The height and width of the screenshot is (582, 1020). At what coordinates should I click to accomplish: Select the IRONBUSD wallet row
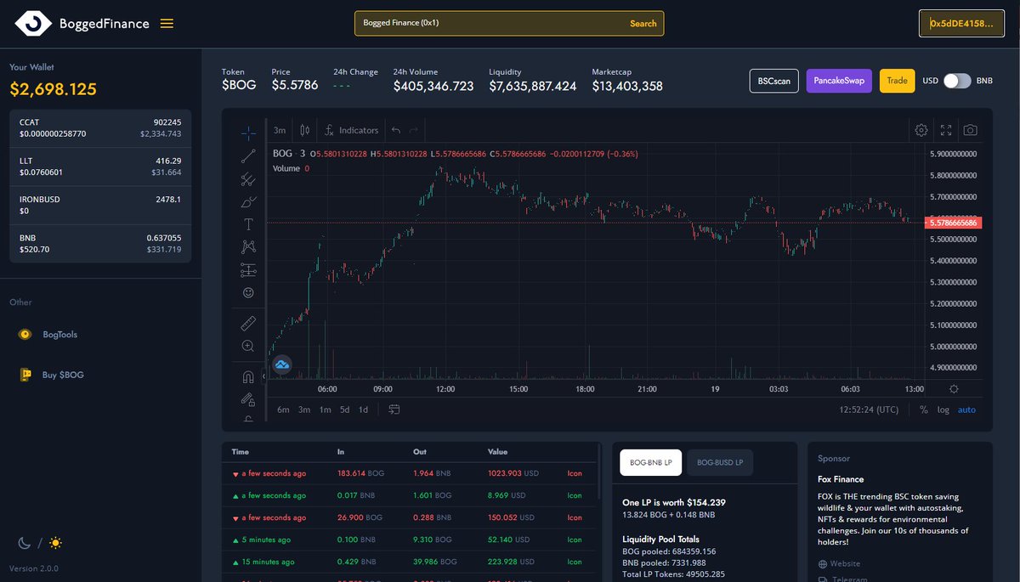point(100,205)
